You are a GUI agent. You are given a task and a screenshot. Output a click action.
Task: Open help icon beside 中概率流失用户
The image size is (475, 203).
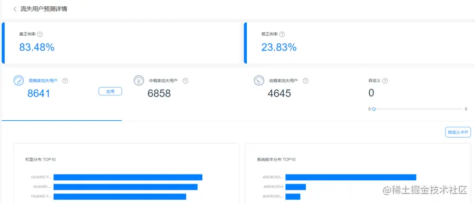coord(185,81)
